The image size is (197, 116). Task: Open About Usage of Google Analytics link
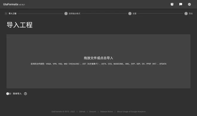tap(131, 112)
